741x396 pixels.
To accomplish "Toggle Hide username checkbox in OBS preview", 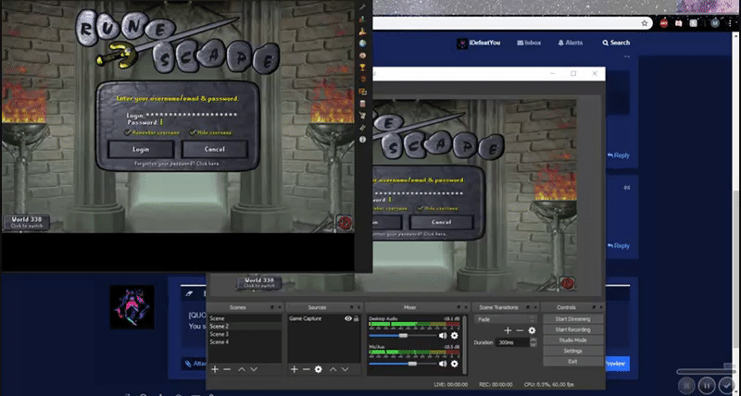I will (x=420, y=207).
